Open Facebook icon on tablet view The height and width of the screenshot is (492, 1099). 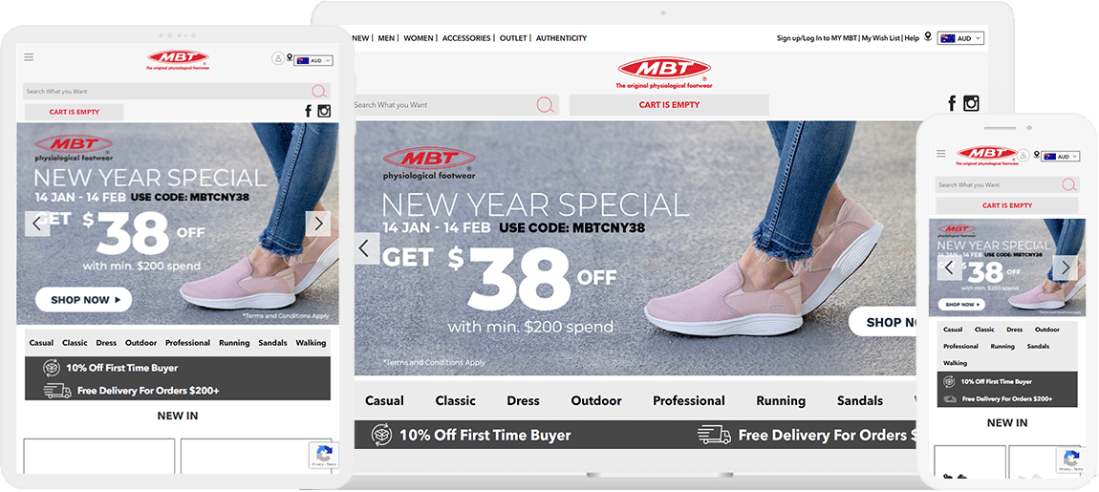(308, 111)
